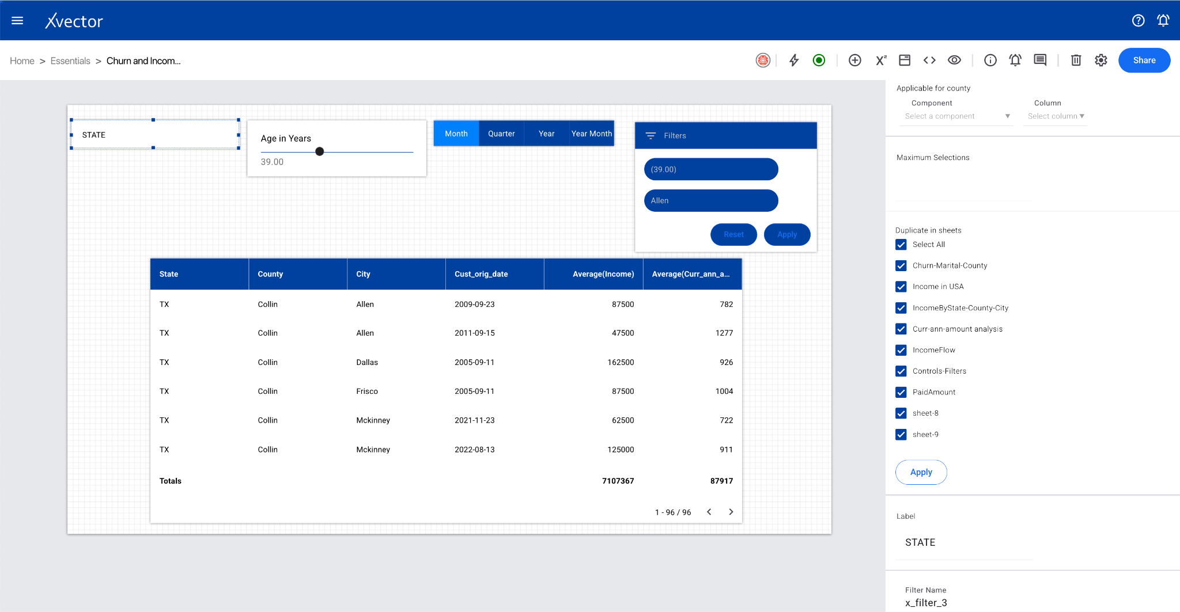This screenshot has width=1180, height=612.
Task: Open alerts bell in blue header
Action: pos(1163,21)
